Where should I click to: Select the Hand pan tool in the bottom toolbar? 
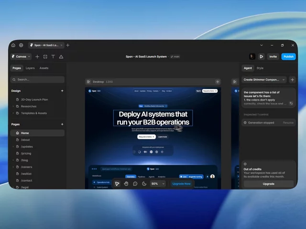(126, 184)
